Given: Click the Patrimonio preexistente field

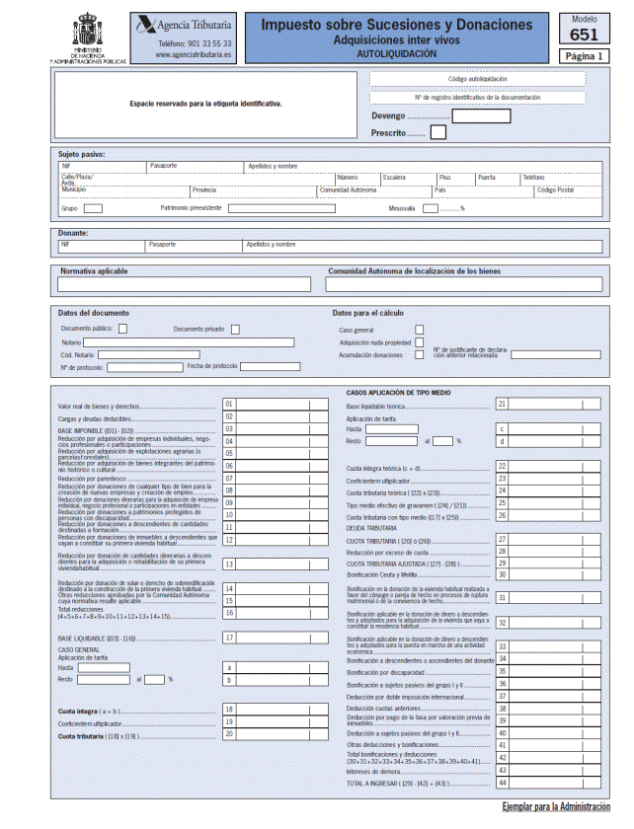Looking at the screenshot, I should coord(281,208).
